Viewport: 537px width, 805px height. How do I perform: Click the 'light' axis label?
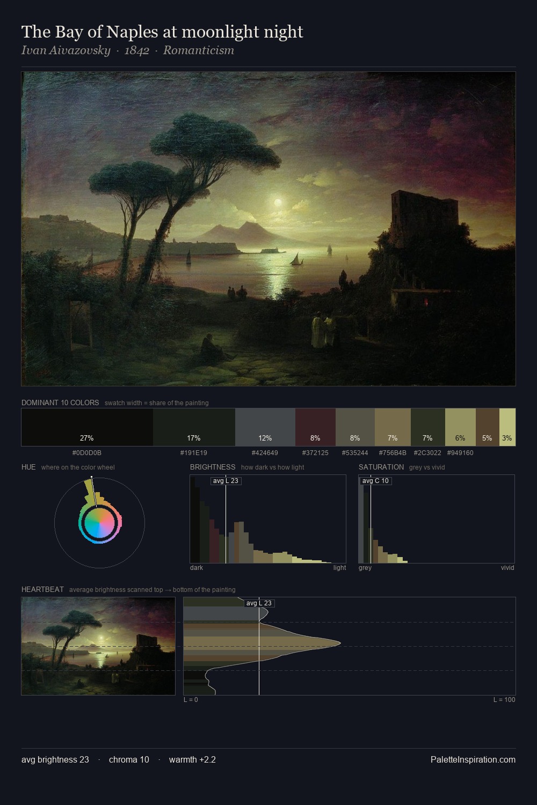click(340, 568)
